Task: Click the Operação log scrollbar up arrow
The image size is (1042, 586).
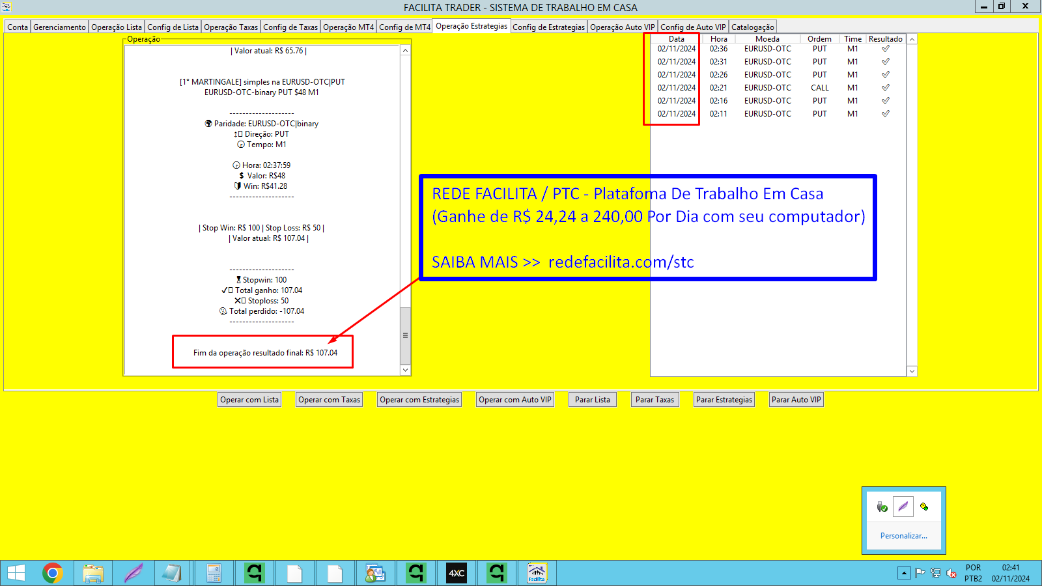Action: (x=405, y=51)
